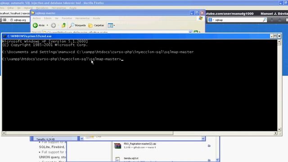Click the cmd horizontal scrollbar thumb
The image size is (288, 162).
click(89, 133)
